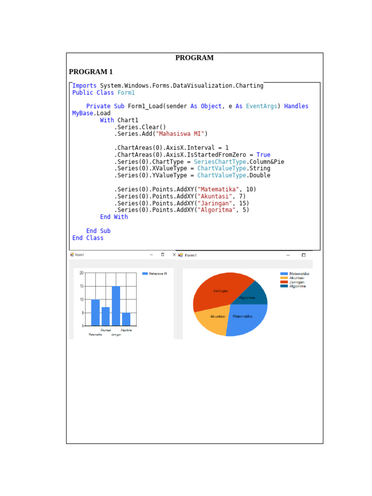Click the Algoritma x-axis label
Viewport: 372px width, 496px height.
(x=126, y=330)
